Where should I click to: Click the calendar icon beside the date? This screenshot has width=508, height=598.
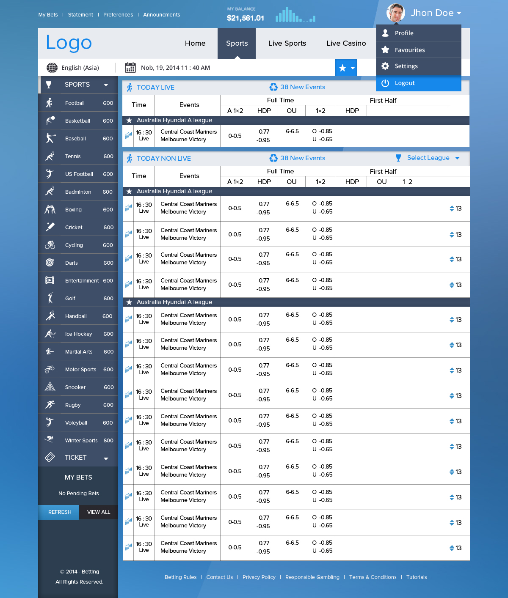(130, 68)
